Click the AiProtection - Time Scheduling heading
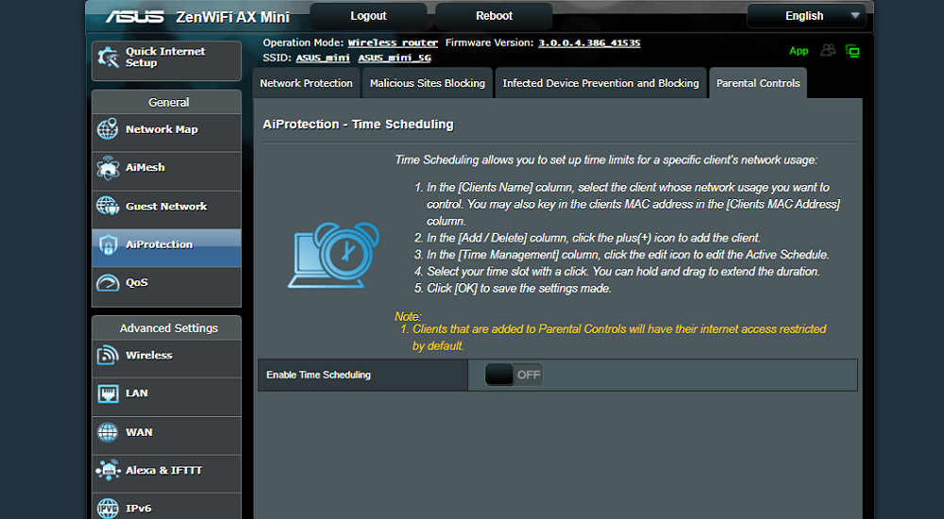Image resolution: width=944 pixels, height=519 pixels. click(x=358, y=125)
